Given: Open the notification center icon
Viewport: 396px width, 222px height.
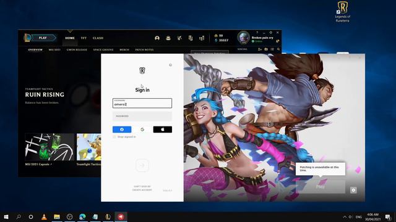Looking at the screenshot, I should click(x=388, y=216).
